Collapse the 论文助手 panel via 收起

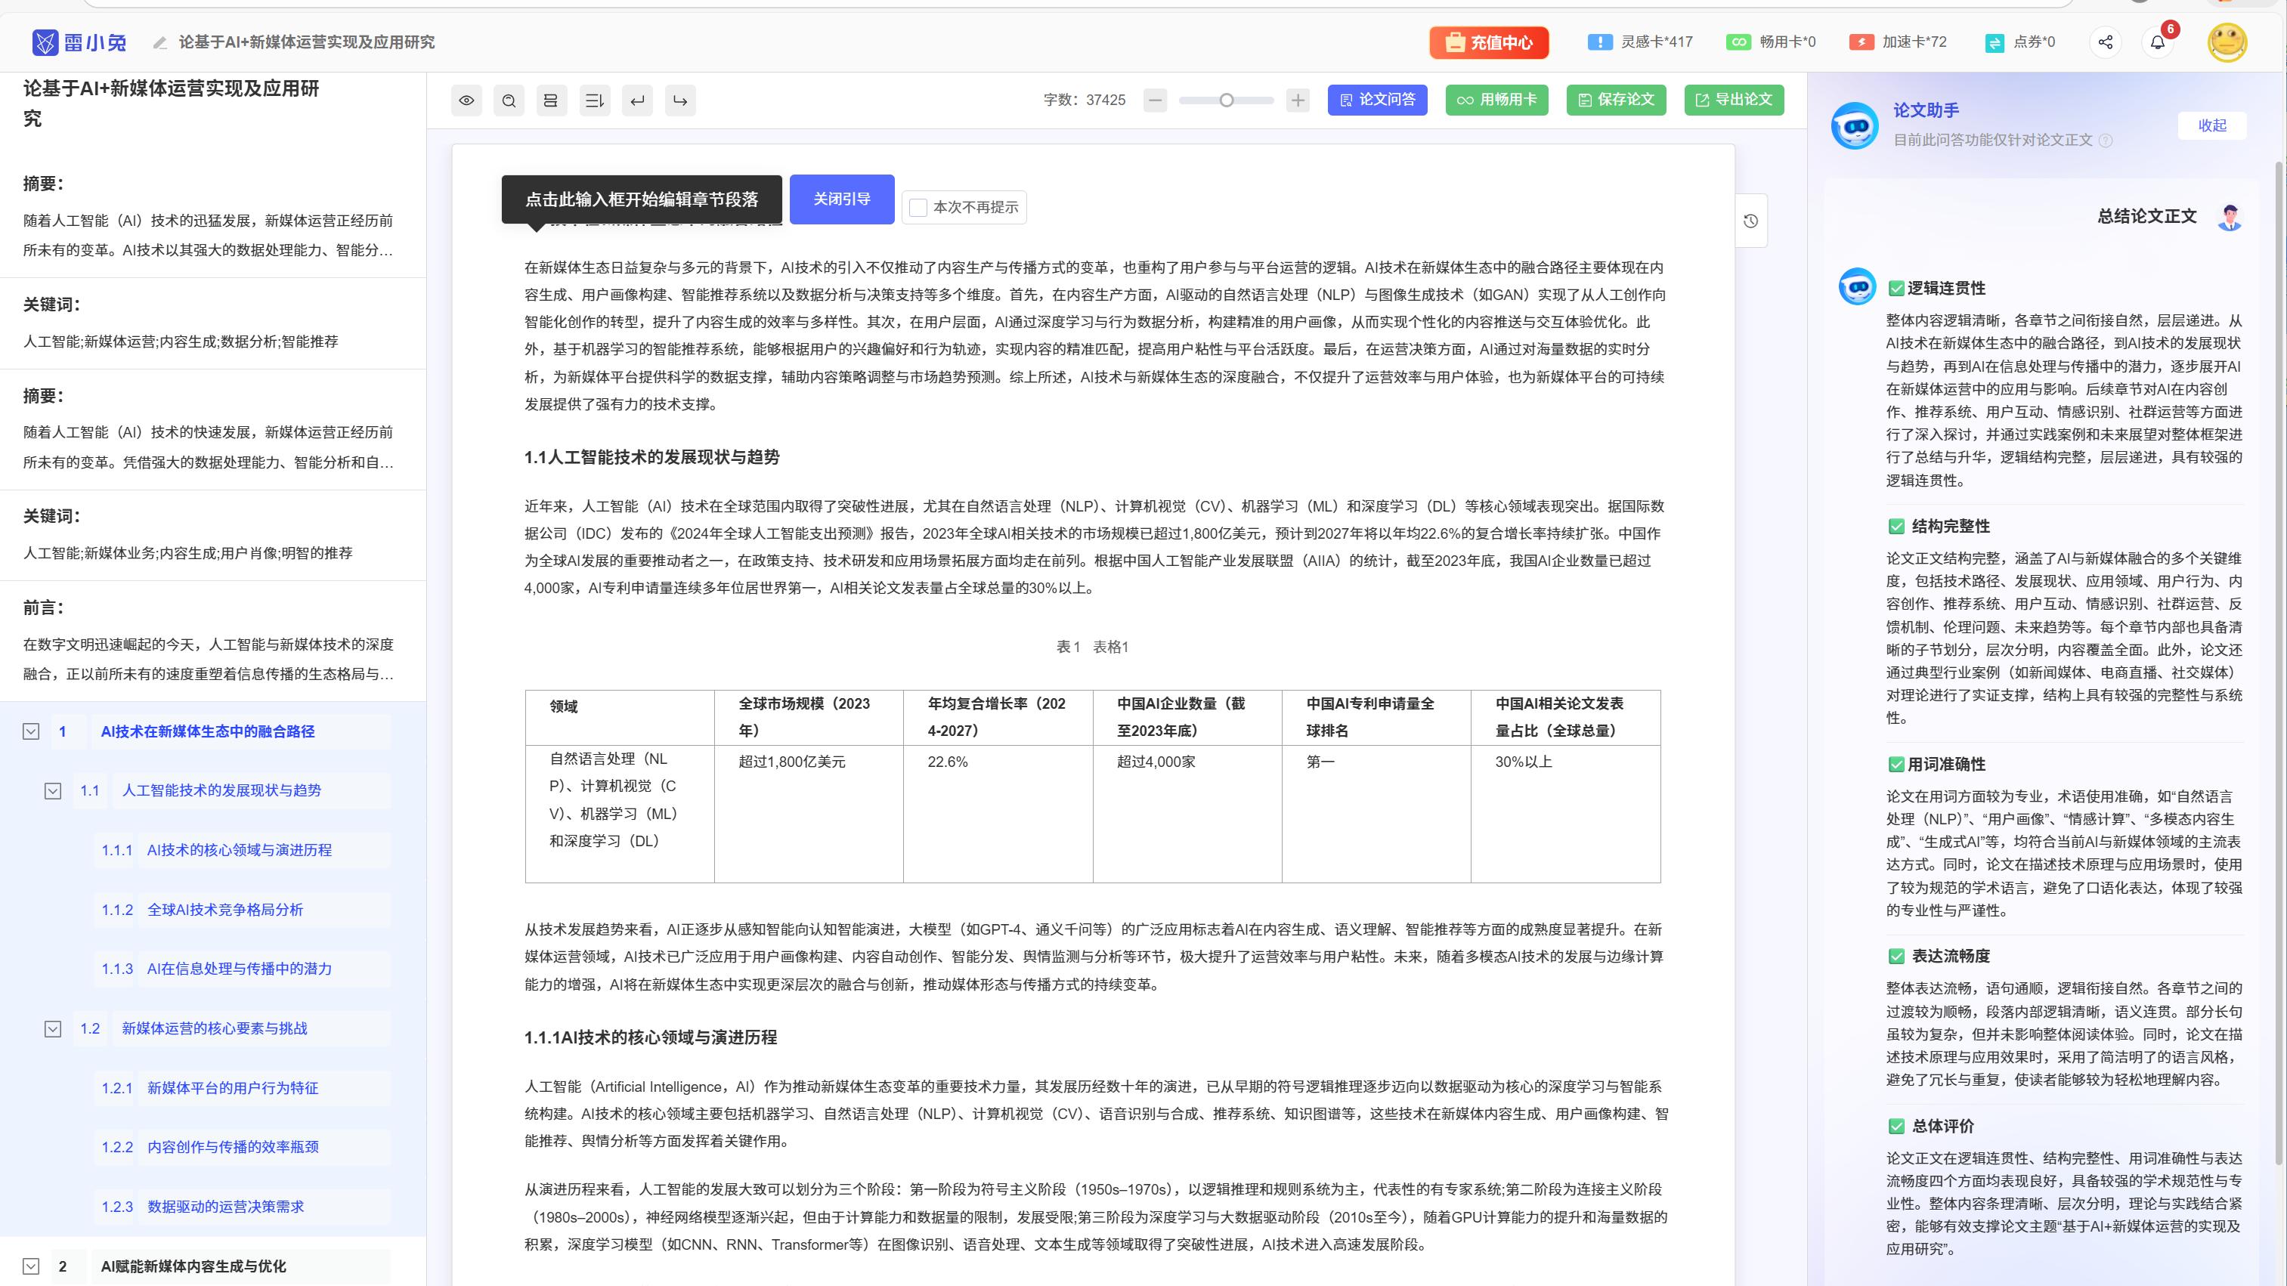(2212, 125)
